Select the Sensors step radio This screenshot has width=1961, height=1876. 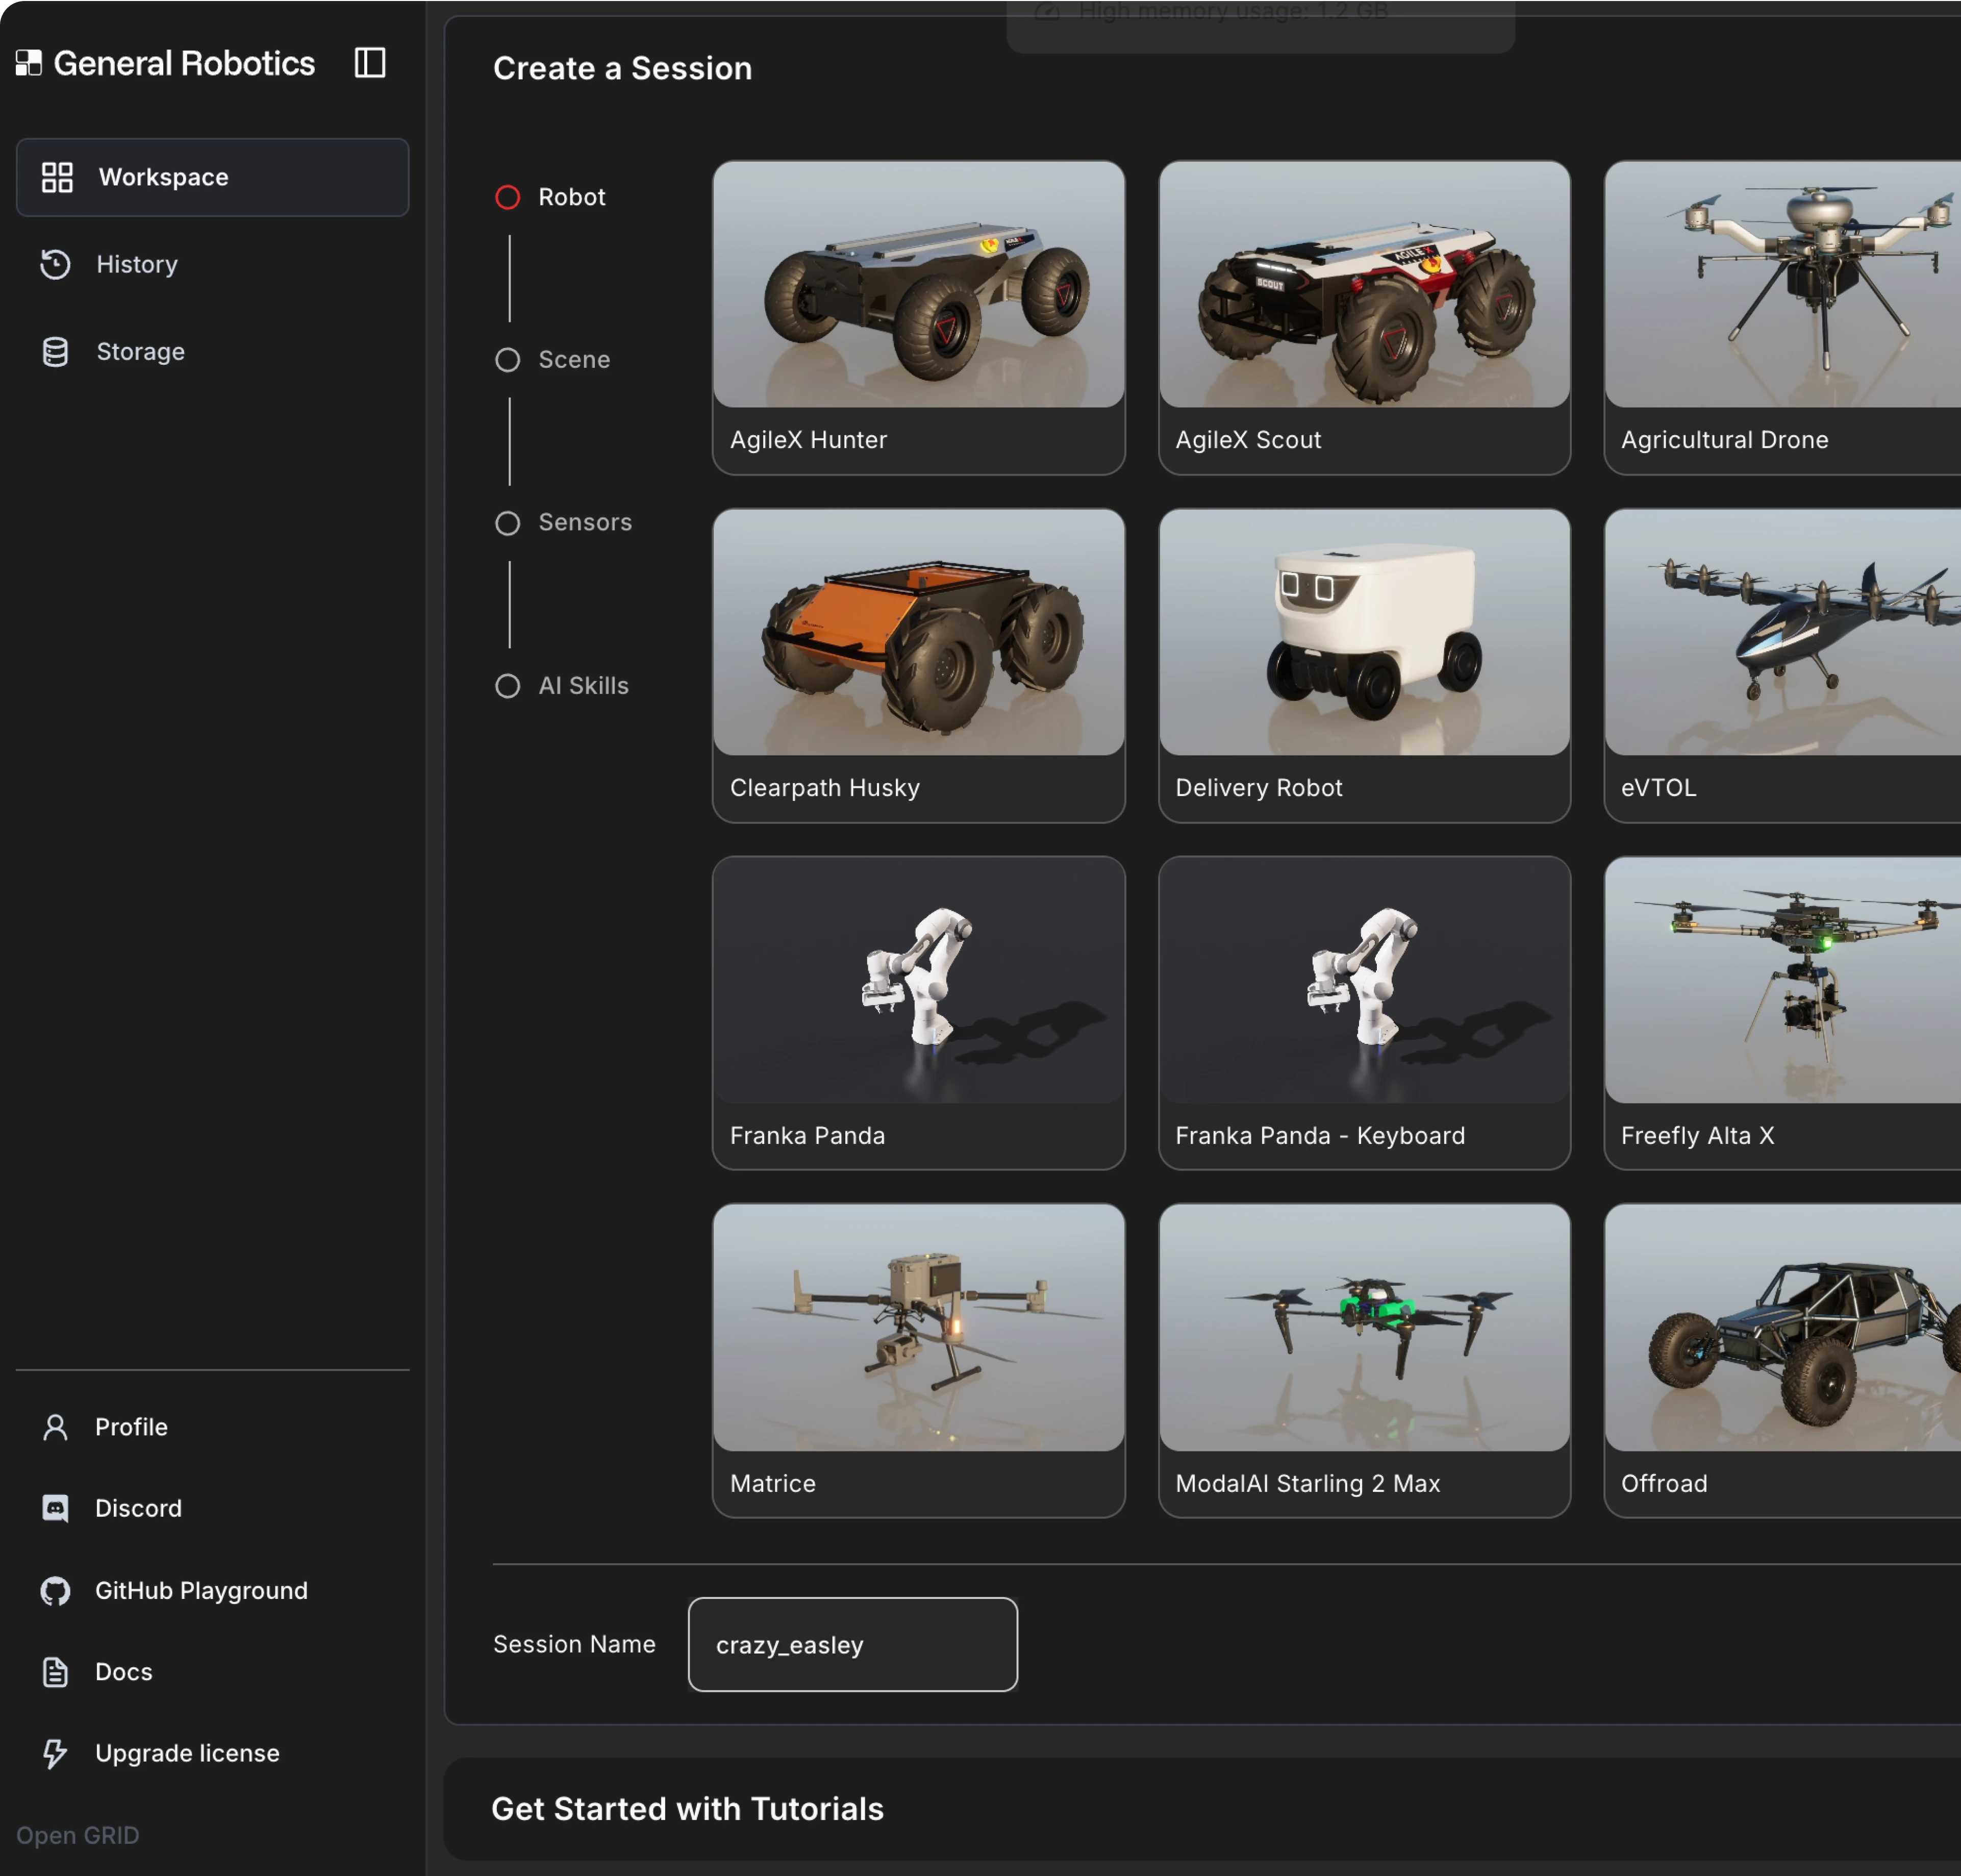pos(508,523)
